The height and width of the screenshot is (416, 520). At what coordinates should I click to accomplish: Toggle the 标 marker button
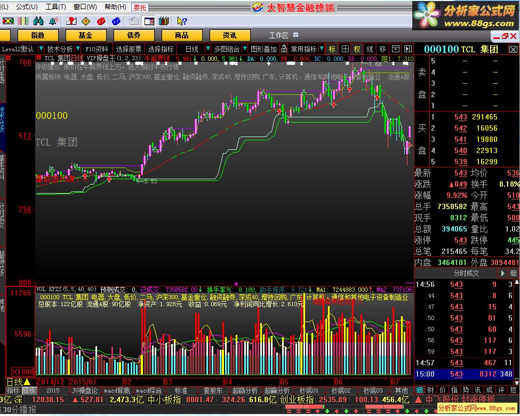(332, 49)
